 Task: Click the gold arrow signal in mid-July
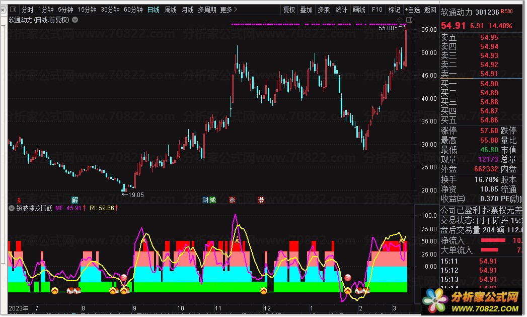click(x=55, y=290)
